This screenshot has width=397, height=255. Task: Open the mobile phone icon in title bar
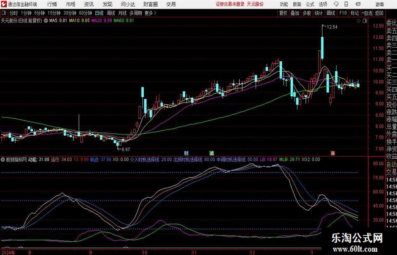pos(346,4)
